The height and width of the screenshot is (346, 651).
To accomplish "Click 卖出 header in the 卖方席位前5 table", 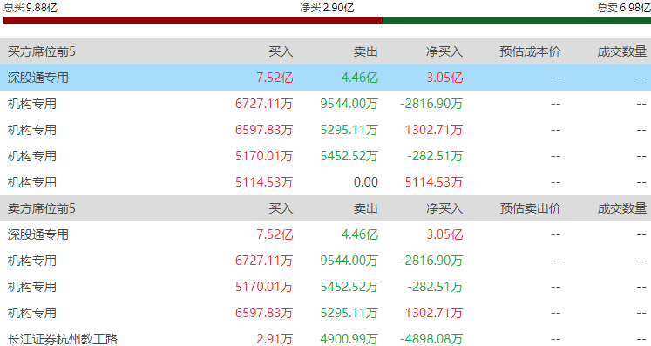I will point(366,208).
